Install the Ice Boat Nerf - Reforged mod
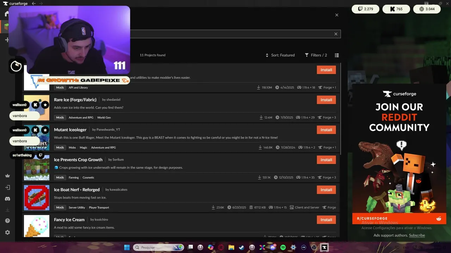 pos(326,190)
